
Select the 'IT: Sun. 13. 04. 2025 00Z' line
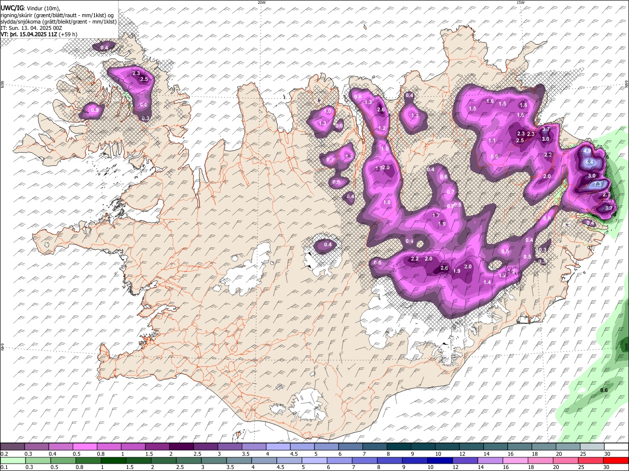coord(31,28)
